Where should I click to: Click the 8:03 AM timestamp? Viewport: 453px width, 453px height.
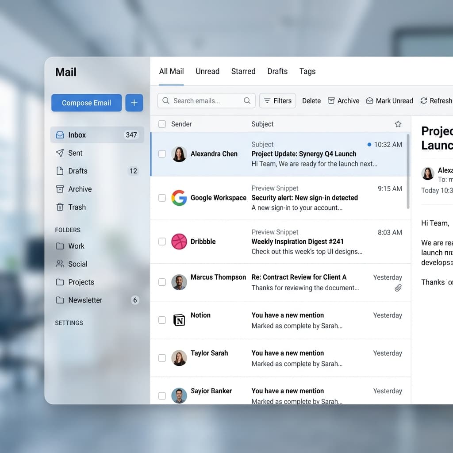click(x=390, y=233)
